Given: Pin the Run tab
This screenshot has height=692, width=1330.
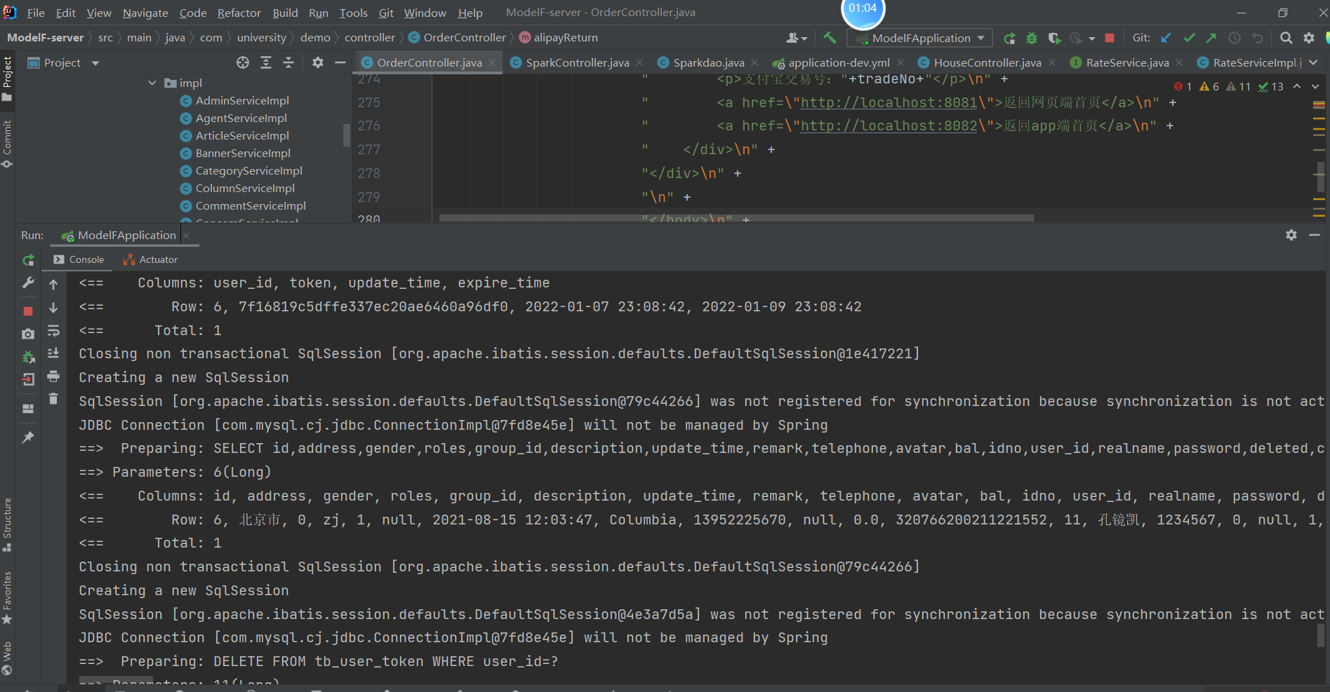Looking at the screenshot, I should click(x=28, y=437).
